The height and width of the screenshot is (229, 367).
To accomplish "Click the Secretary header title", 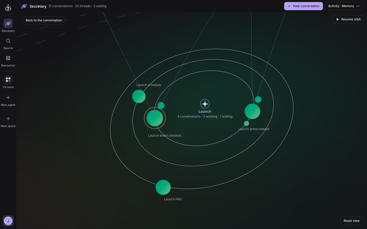I will tap(38, 6).
